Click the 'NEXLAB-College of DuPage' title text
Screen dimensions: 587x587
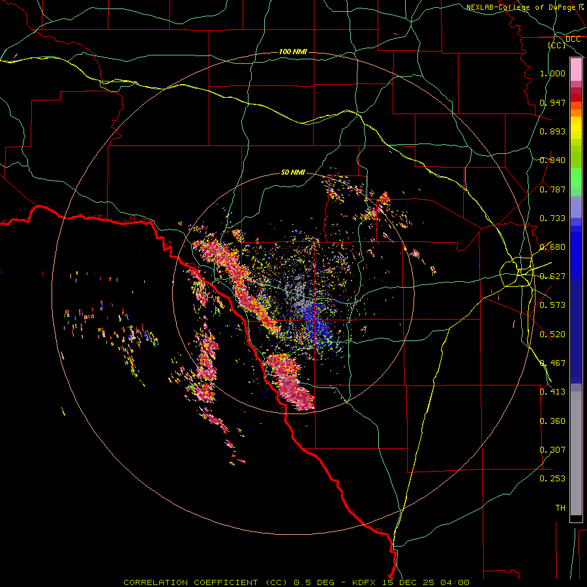pos(520,7)
